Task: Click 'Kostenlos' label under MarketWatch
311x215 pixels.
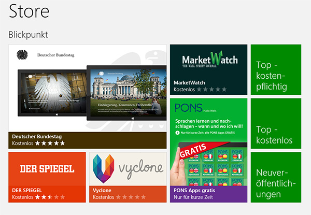Action: 184,90
